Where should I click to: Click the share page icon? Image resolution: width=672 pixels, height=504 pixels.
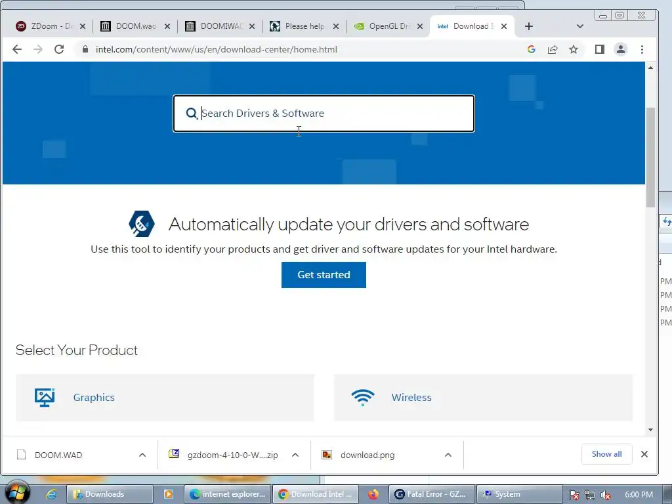tap(553, 49)
